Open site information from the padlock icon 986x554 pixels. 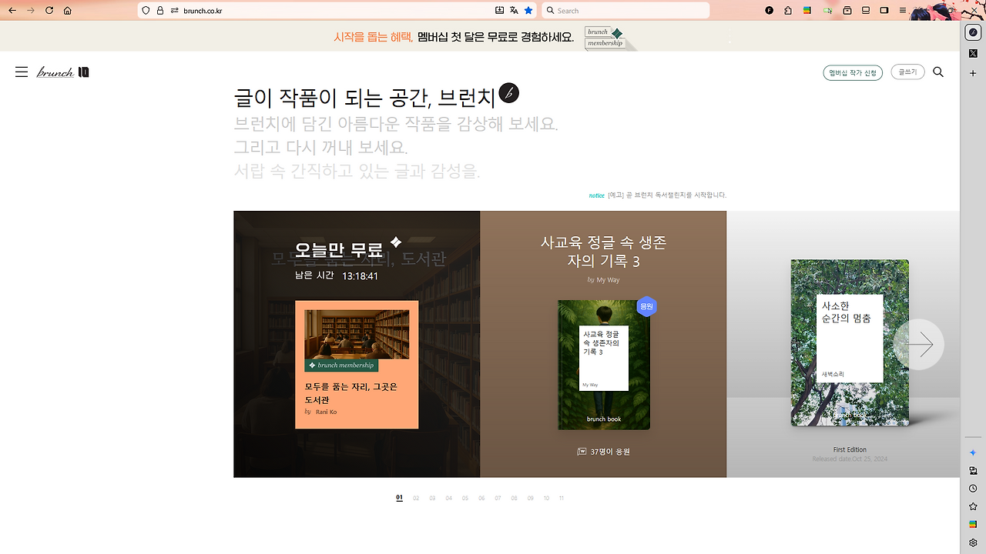[159, 10]
